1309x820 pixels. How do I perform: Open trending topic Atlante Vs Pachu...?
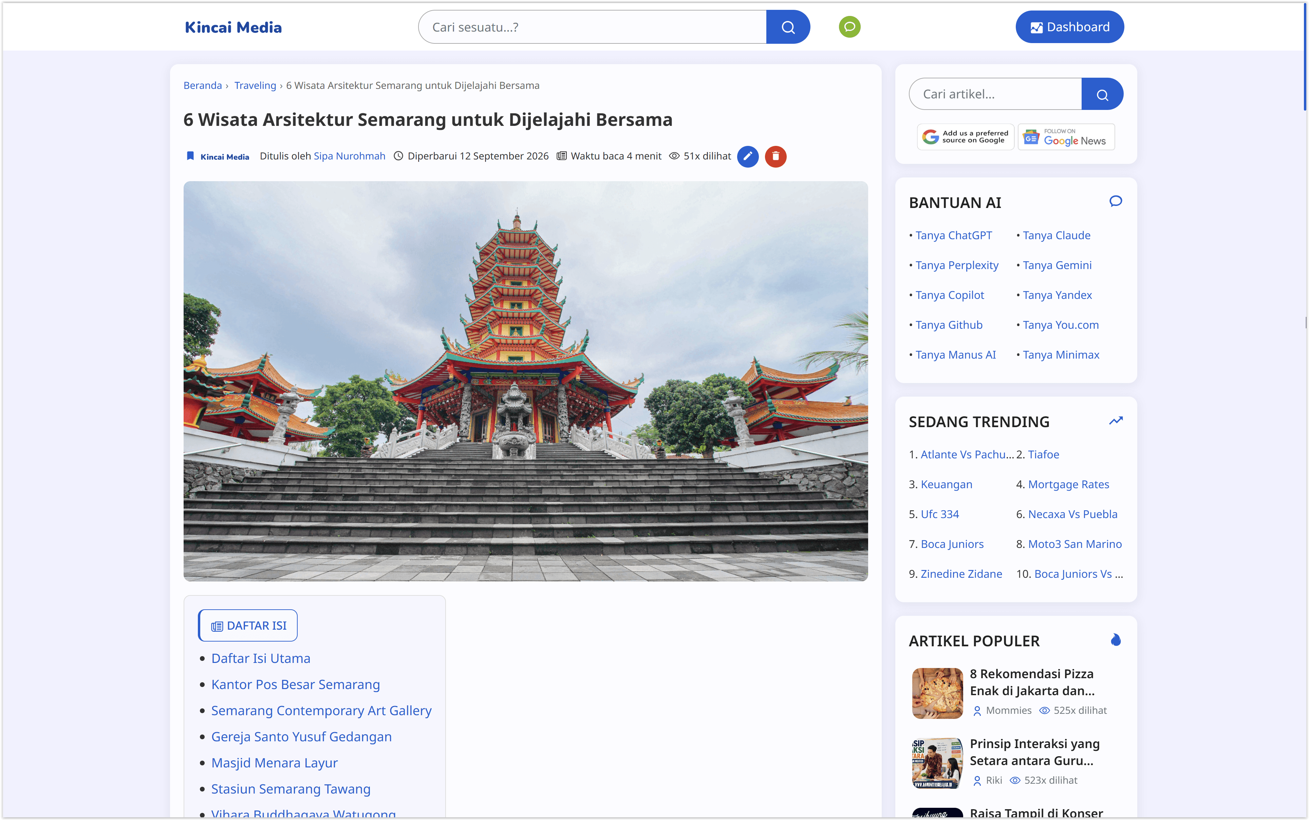[x=967, y=455]
